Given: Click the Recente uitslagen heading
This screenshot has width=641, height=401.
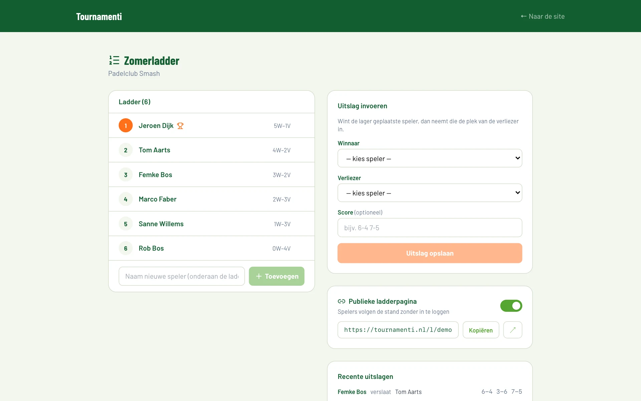Looking at the screenshot, I should (x=365, y=377).
